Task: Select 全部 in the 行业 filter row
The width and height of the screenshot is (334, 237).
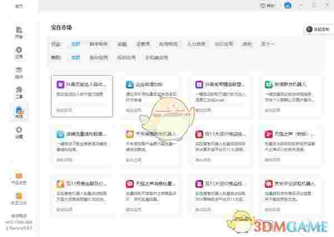Action: click(x=76, y=44)
